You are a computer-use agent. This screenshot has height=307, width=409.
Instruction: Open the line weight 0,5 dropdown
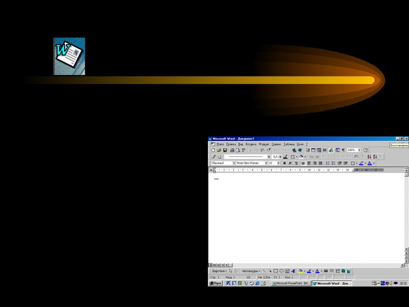(280, 156)
